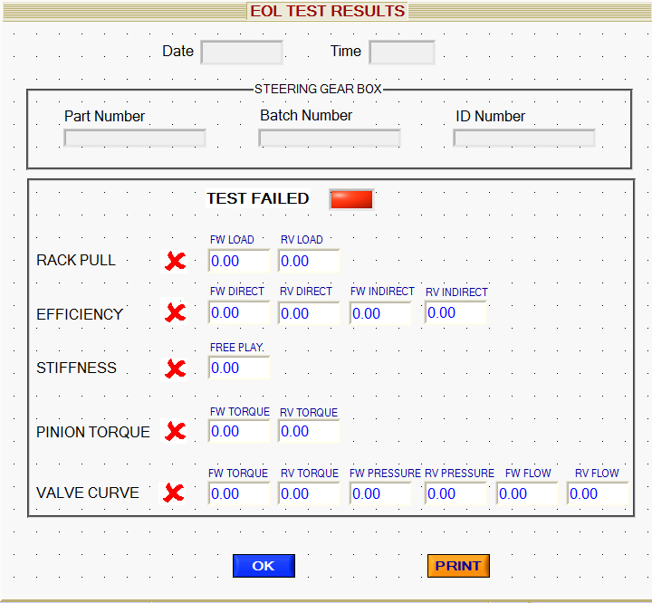
Task: Select the Valve Curve RV FLOW value
Action: point(598,493)
